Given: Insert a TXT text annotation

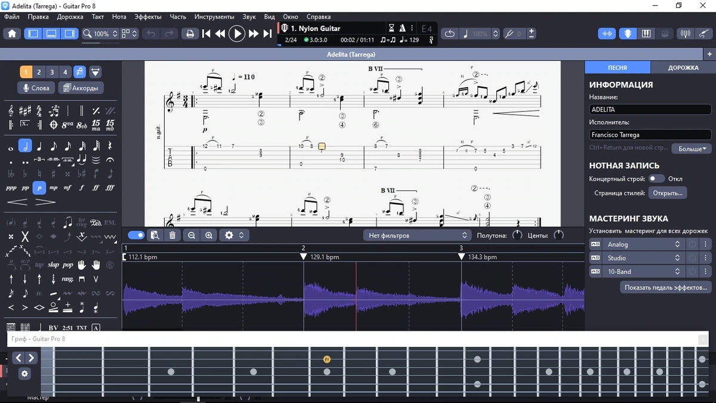Looking at the screenshot, I should [82, 328].
